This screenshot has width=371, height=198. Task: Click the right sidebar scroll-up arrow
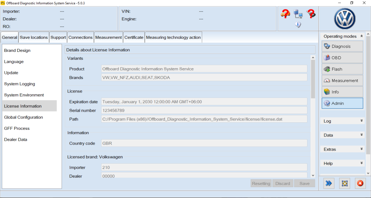[368, 34]
